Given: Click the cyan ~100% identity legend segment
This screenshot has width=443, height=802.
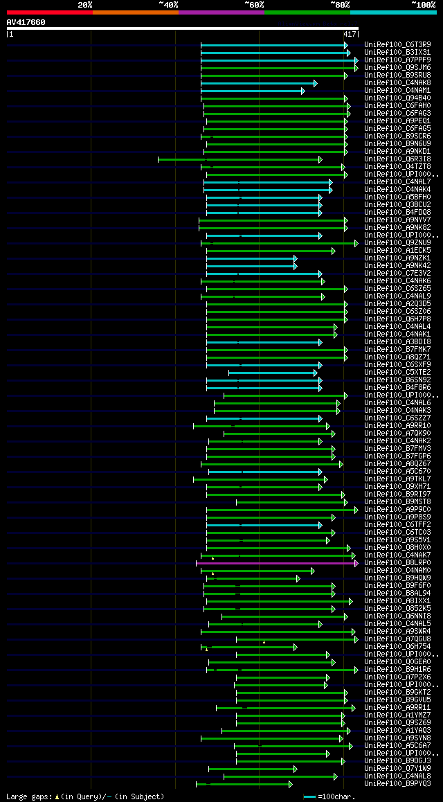Looking at the screenshot, I should (393, 12).
